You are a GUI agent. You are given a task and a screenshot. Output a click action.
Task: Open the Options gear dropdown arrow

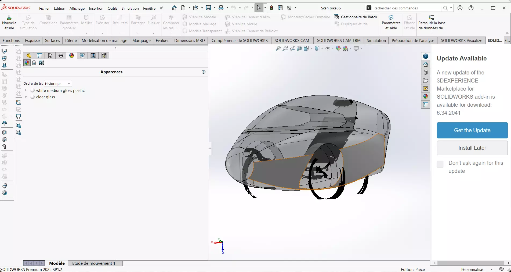(x=295, y=8)
